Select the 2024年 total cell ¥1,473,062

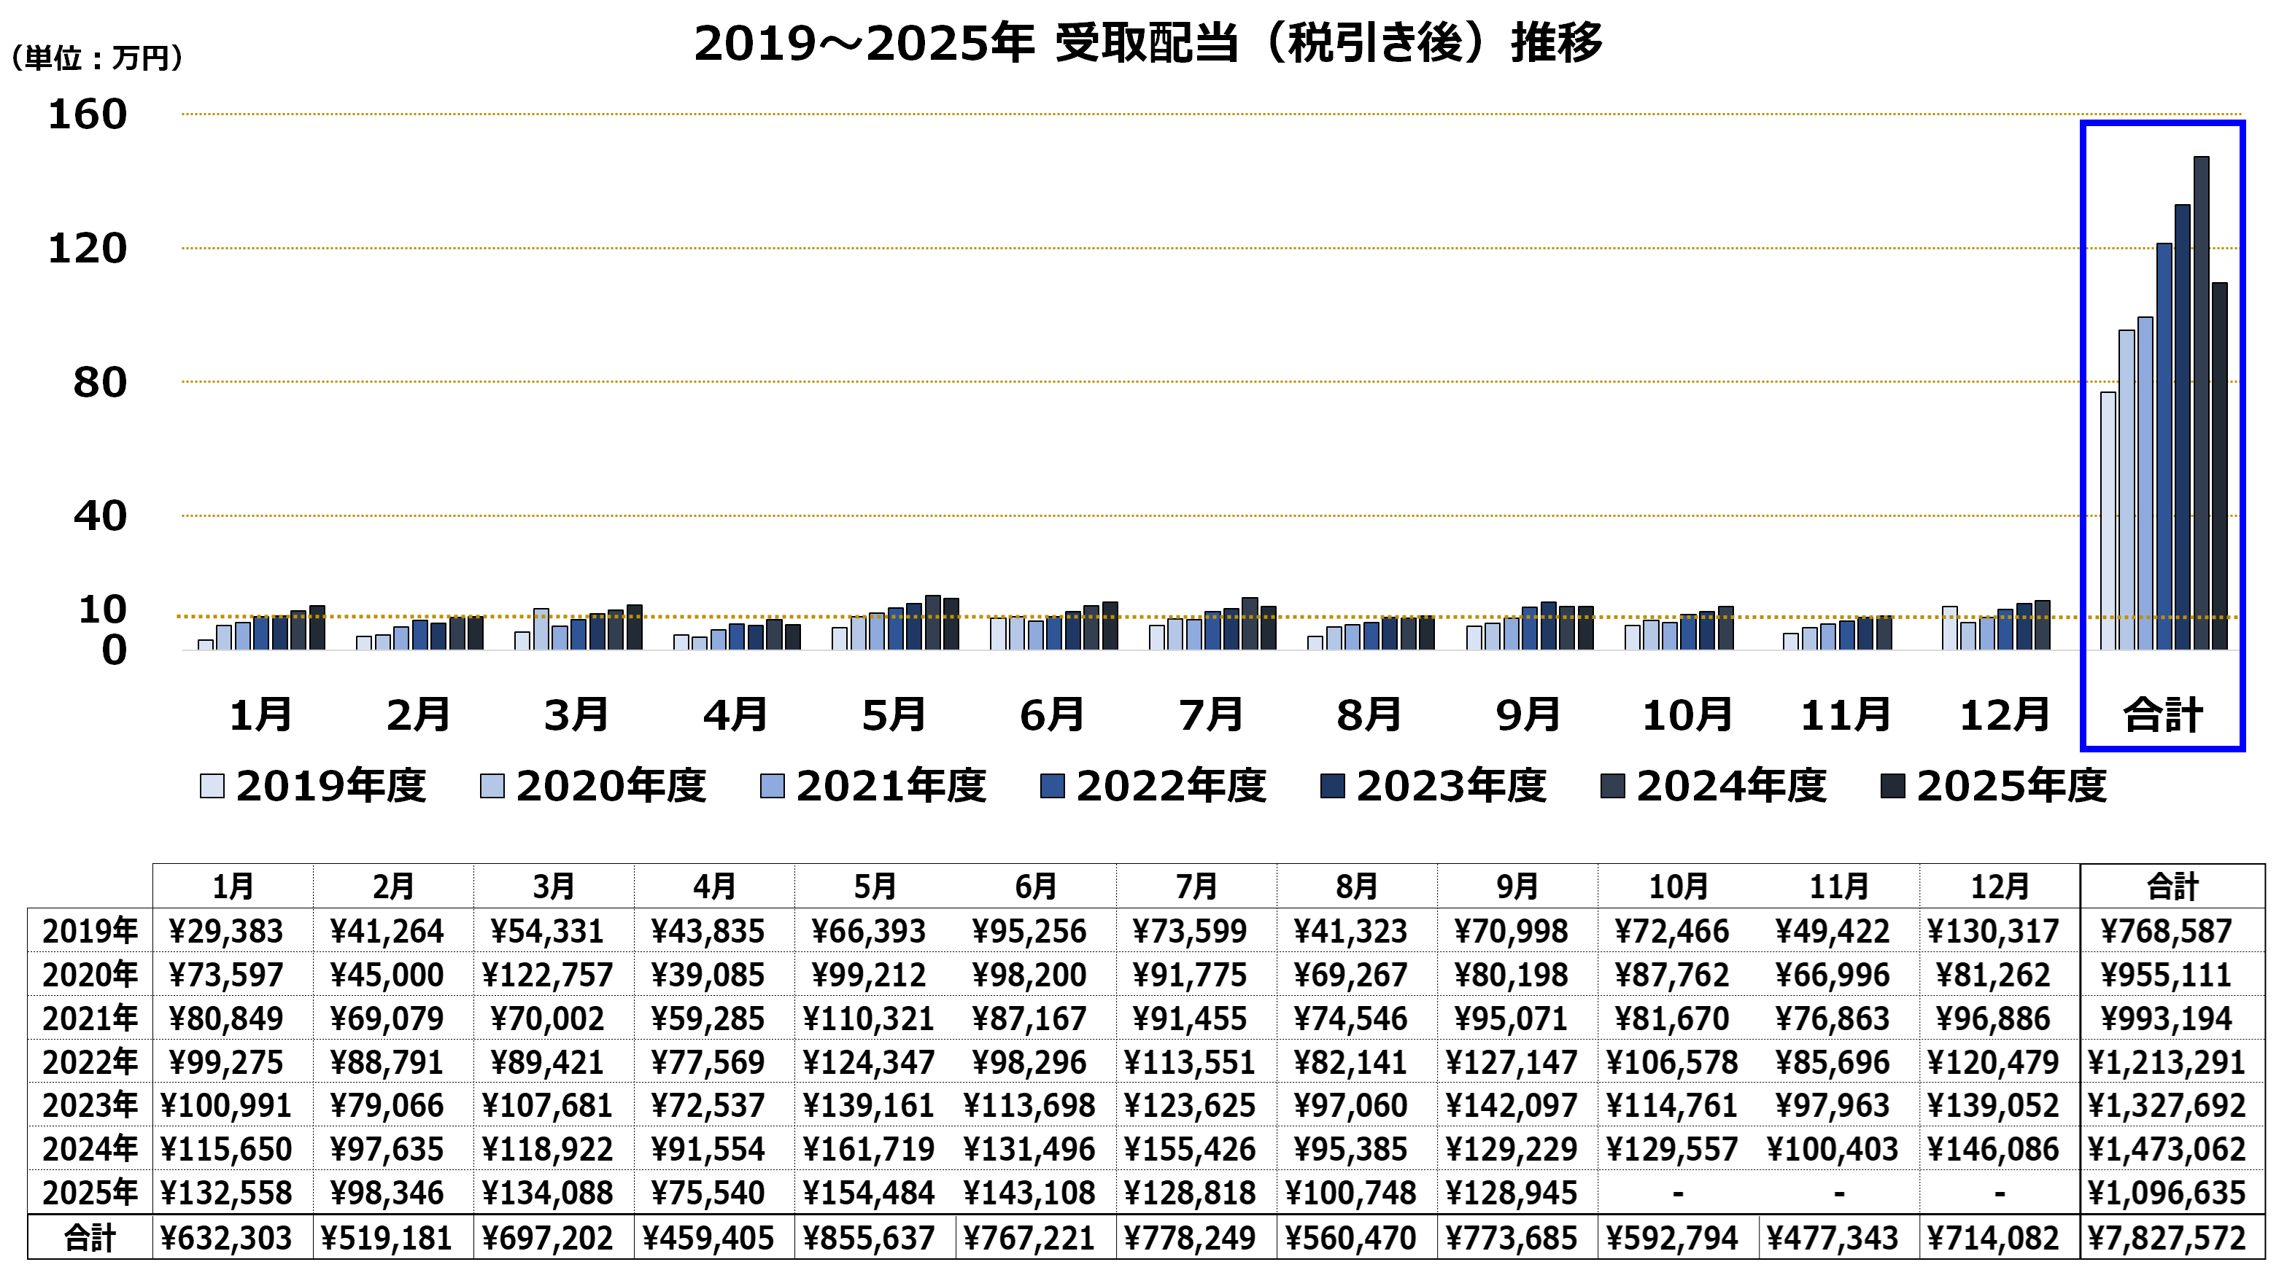click(x=2166, y=1149)
